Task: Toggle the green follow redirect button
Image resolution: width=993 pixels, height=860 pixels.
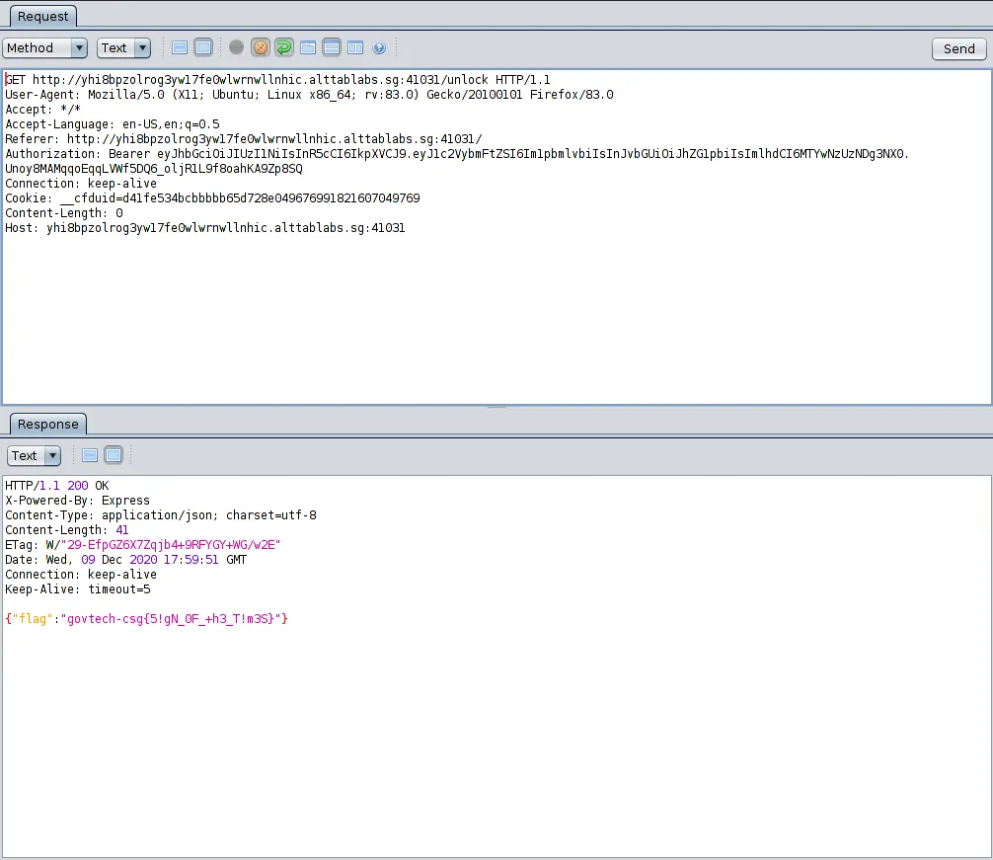Action: 284,47
